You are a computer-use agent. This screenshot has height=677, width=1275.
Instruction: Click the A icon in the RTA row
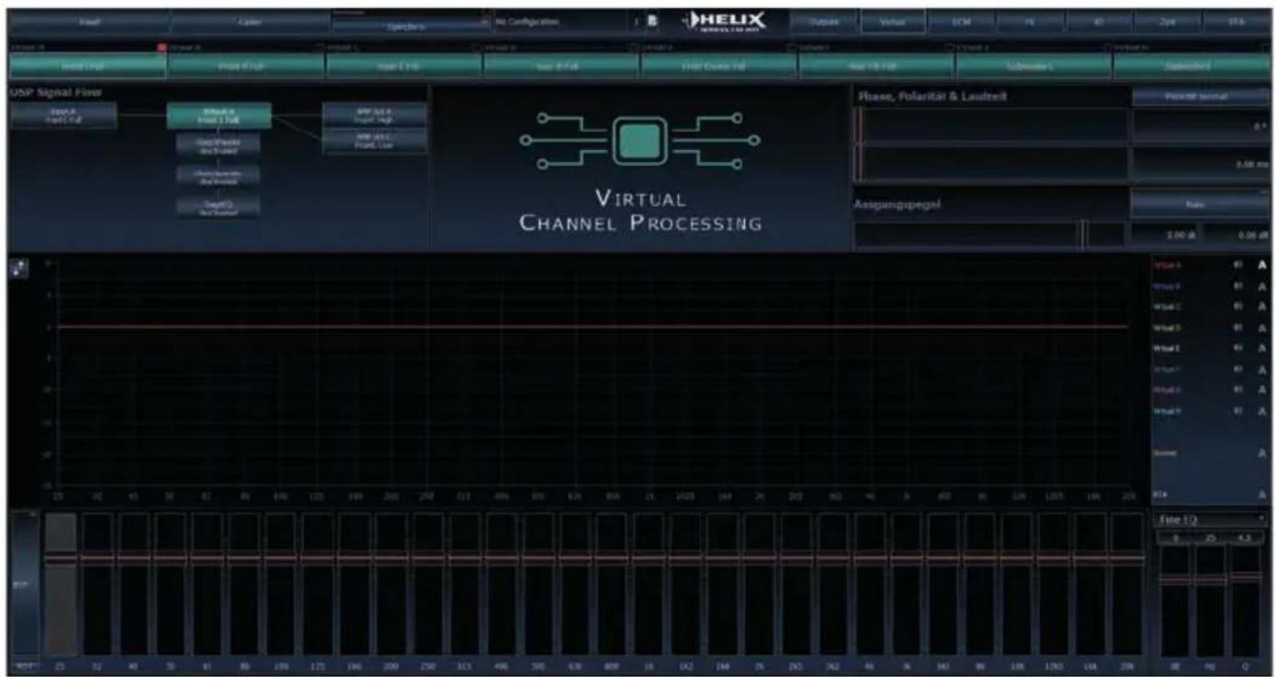tap(1262, 495)
